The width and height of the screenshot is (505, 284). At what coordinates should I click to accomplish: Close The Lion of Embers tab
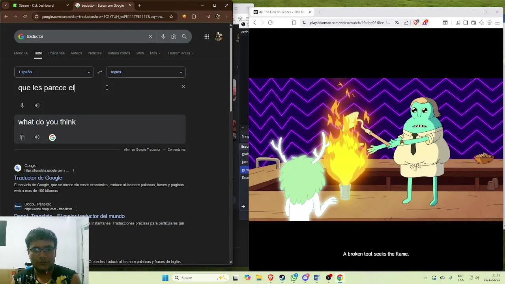(x=310, y=12)
